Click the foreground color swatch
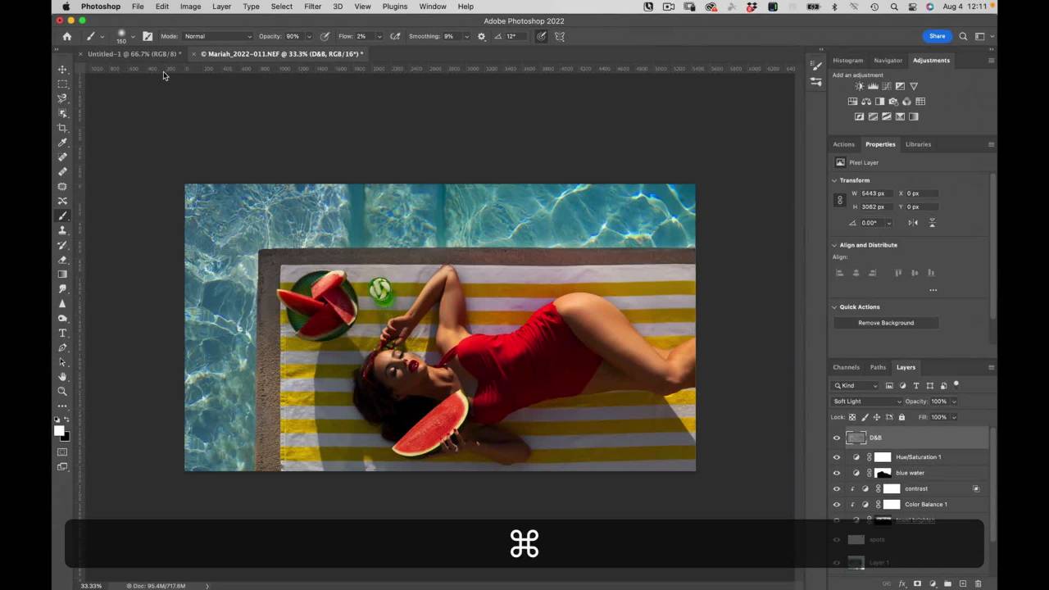Image resolution: width=1049 pixels, height=590 pixels. pos(59,430)
